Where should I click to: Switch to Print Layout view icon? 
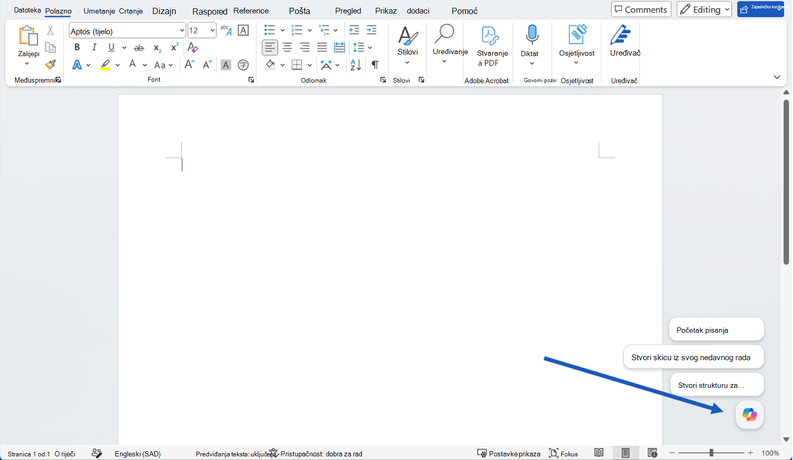pyautogui.click(x=626, y=453)
